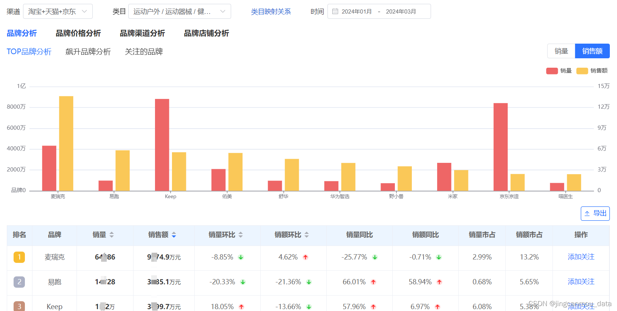
Task: Click the 销量同比 column header
Action: pos(359,235)
